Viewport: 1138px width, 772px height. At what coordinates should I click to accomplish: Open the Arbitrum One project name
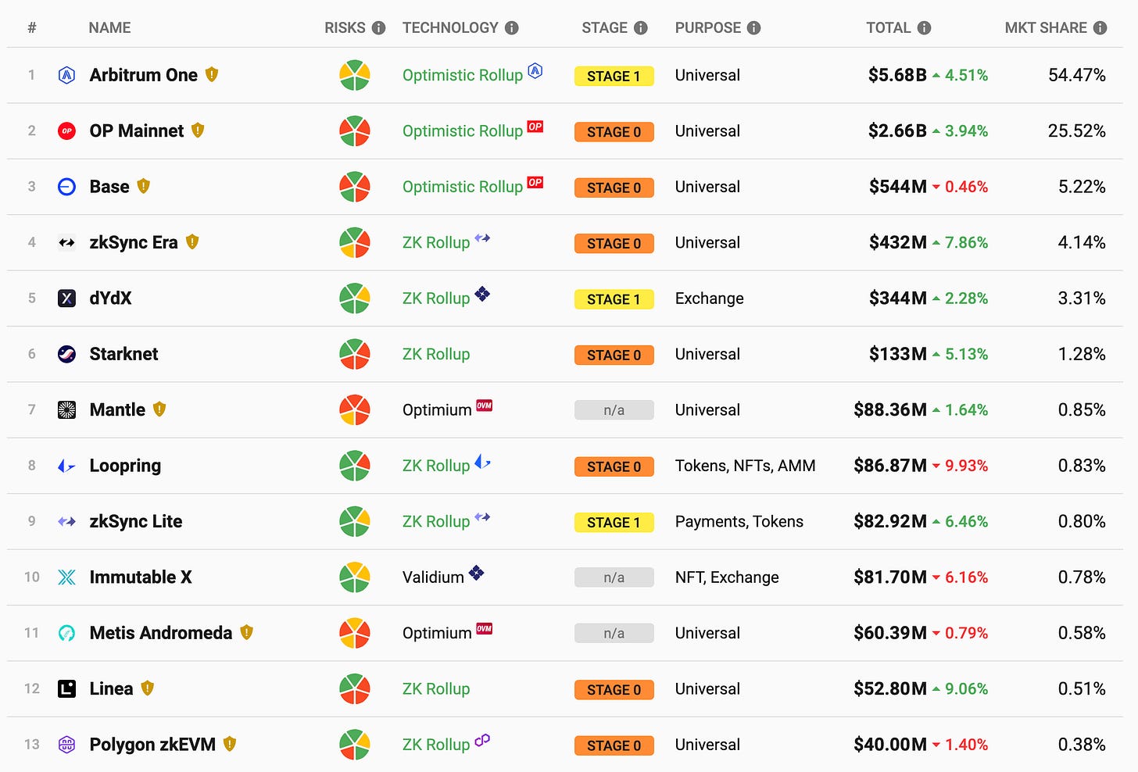[144, 75]
